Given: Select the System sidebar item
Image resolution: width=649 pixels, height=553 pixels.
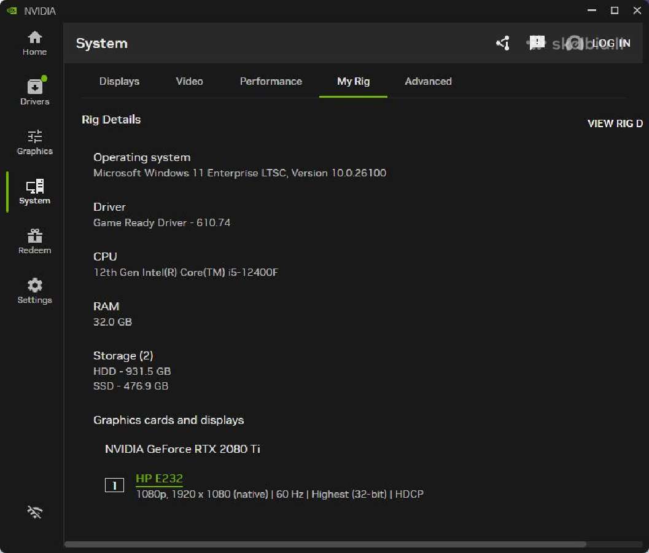Looking at the screenshot, I should [35, 192].
